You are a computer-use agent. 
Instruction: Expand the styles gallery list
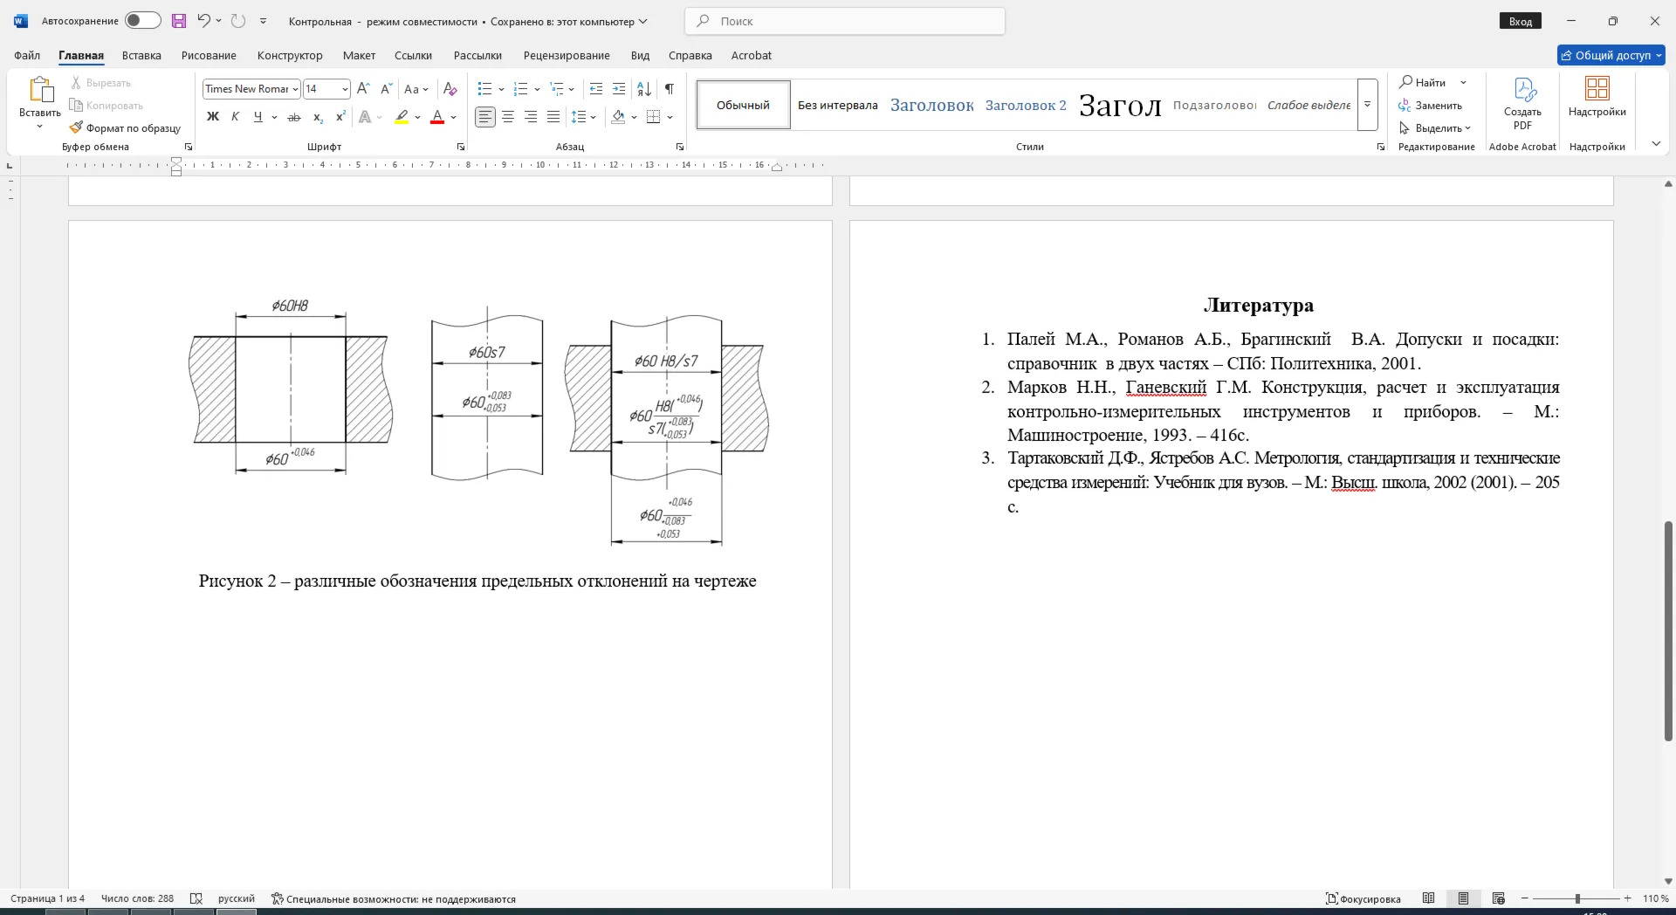click(1367, 105)
